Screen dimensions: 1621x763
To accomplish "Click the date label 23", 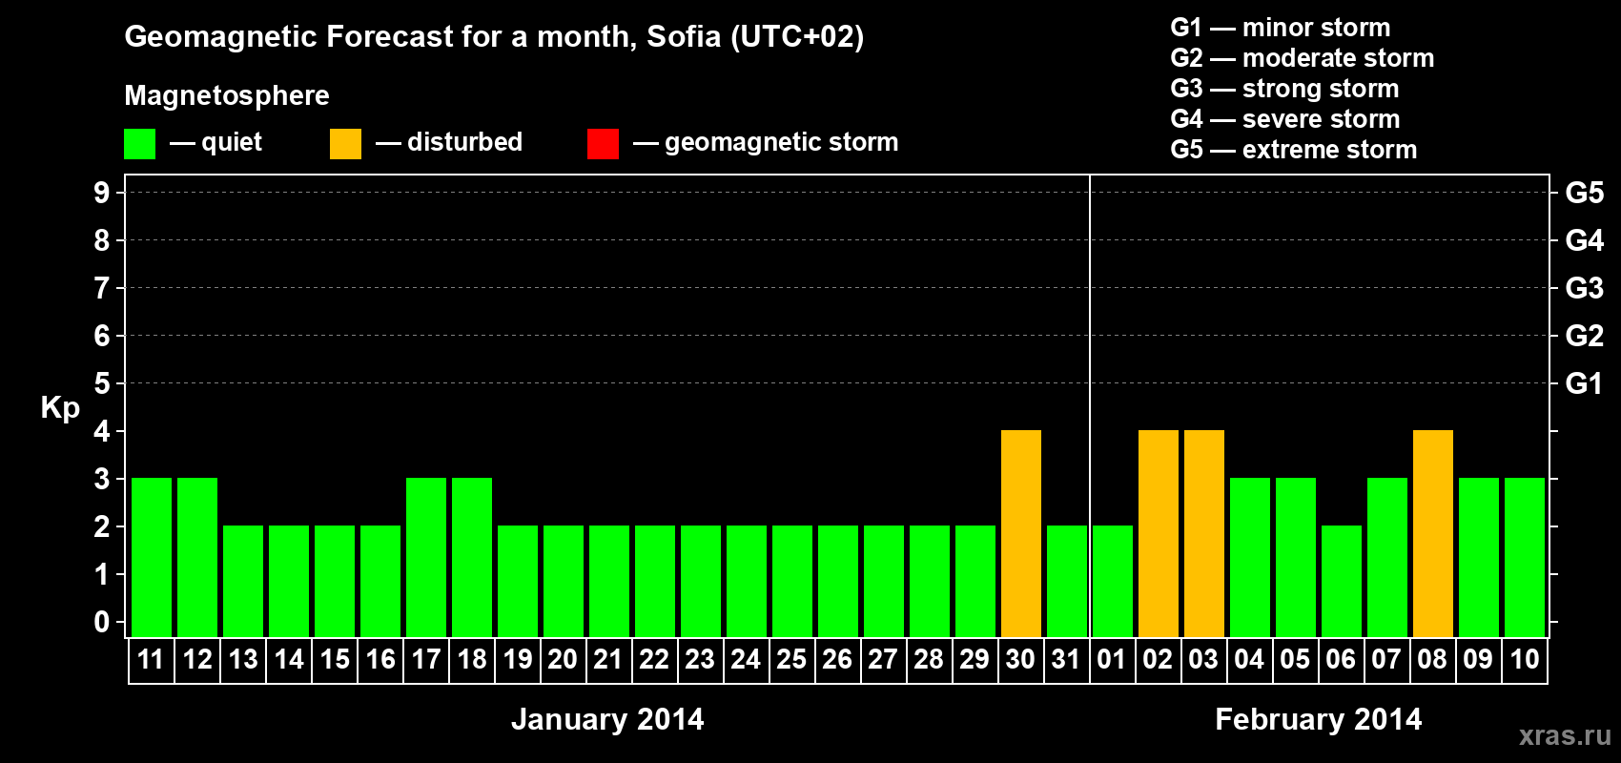I will [x=700, y=659].
